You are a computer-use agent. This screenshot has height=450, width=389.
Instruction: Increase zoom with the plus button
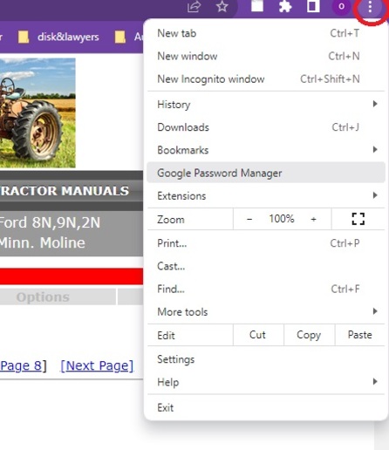coord(313,219)
